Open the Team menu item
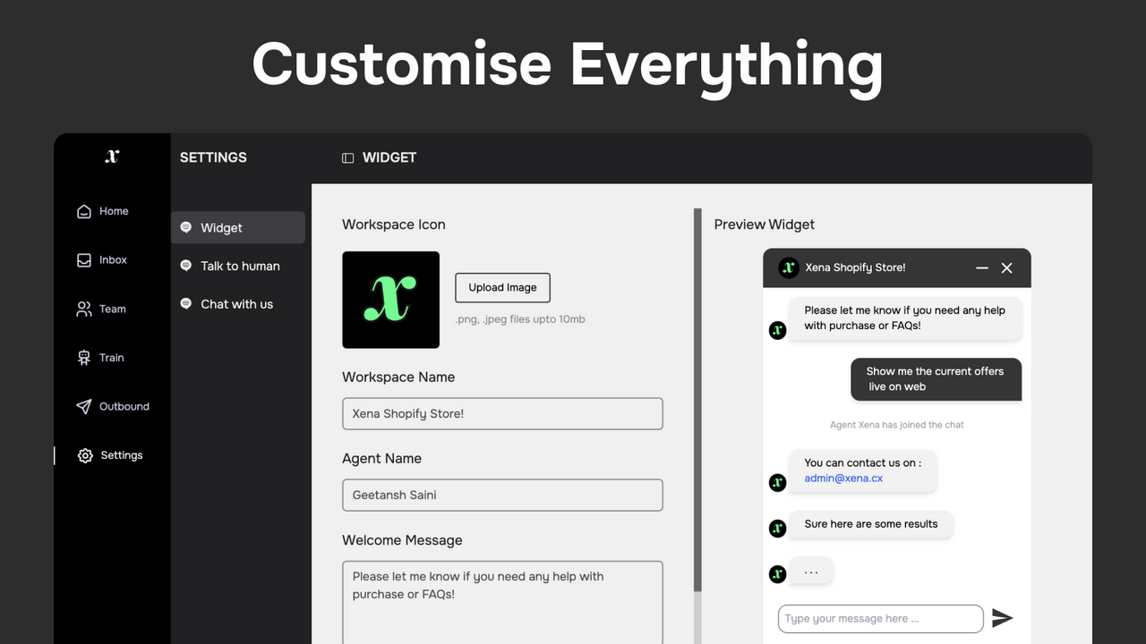 click(101, 309)
